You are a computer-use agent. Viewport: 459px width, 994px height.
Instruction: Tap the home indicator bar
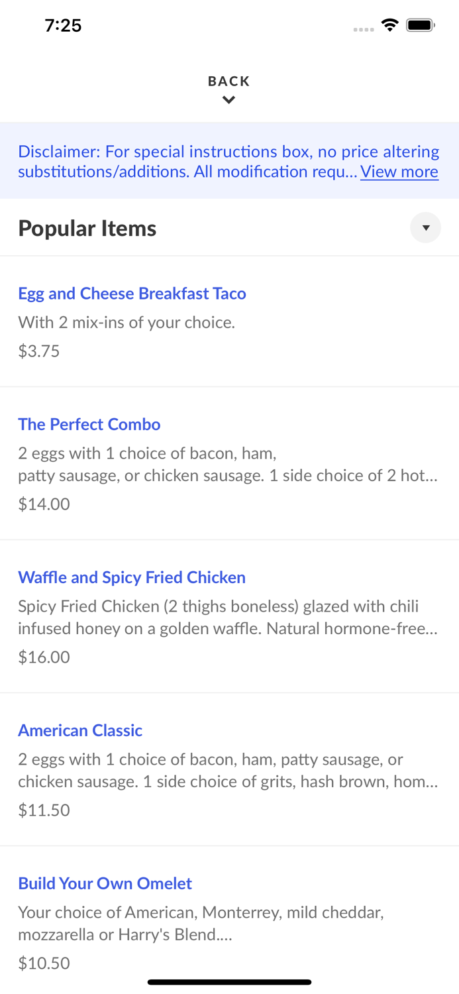(229, 982)
